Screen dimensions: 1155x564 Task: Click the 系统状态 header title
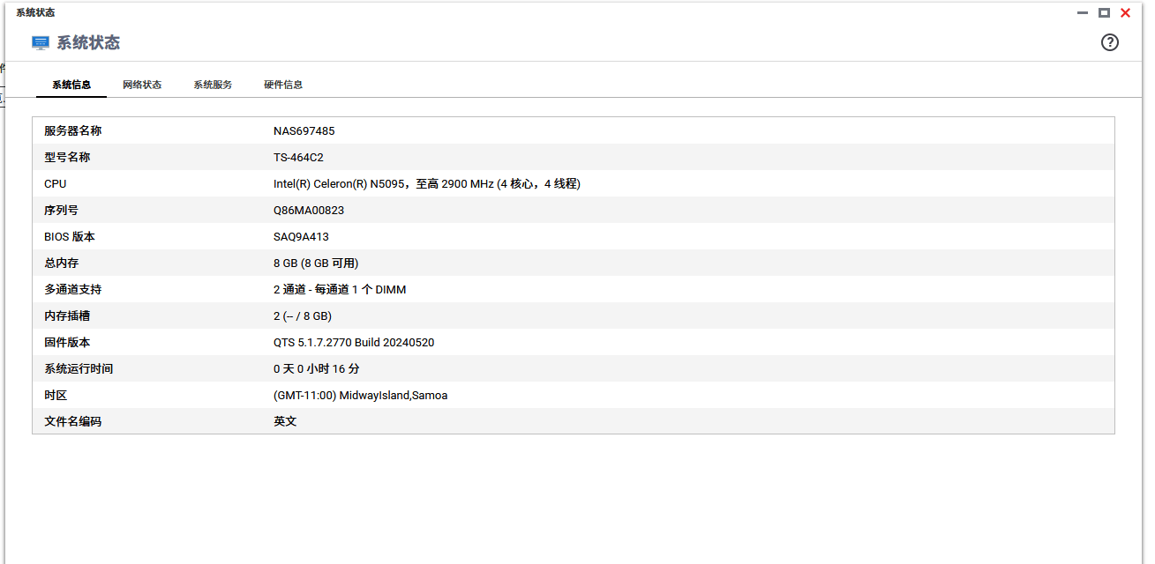coord(88,42)
